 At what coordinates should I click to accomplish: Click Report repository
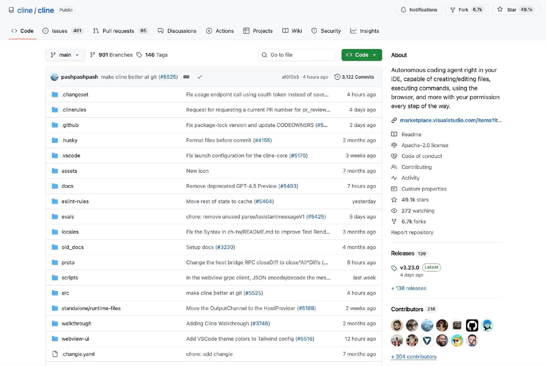pyautogui.click(x=412, y=233)
